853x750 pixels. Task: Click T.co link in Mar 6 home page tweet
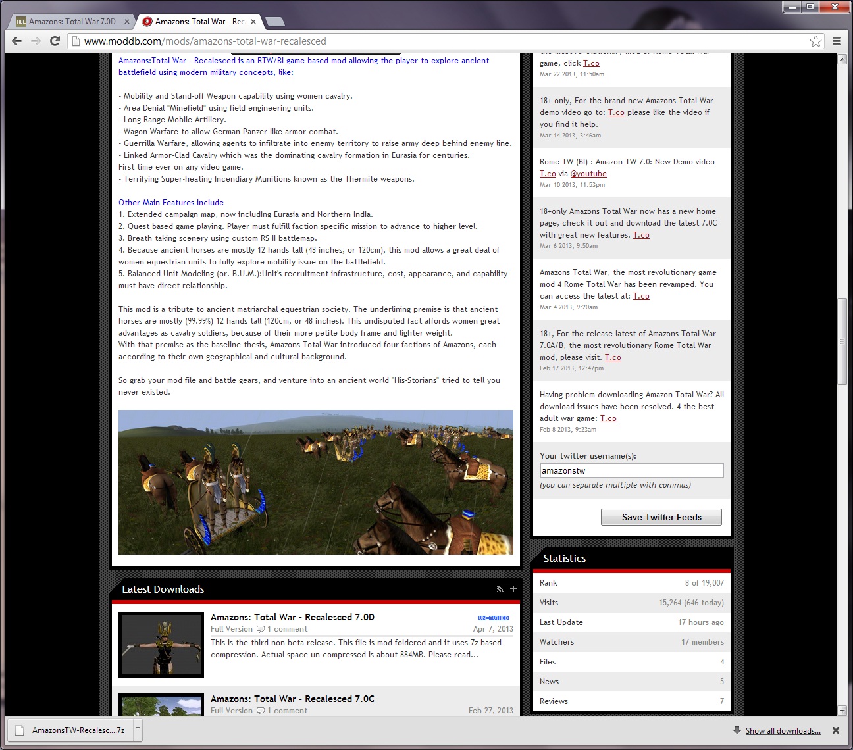tap(641, 235)
